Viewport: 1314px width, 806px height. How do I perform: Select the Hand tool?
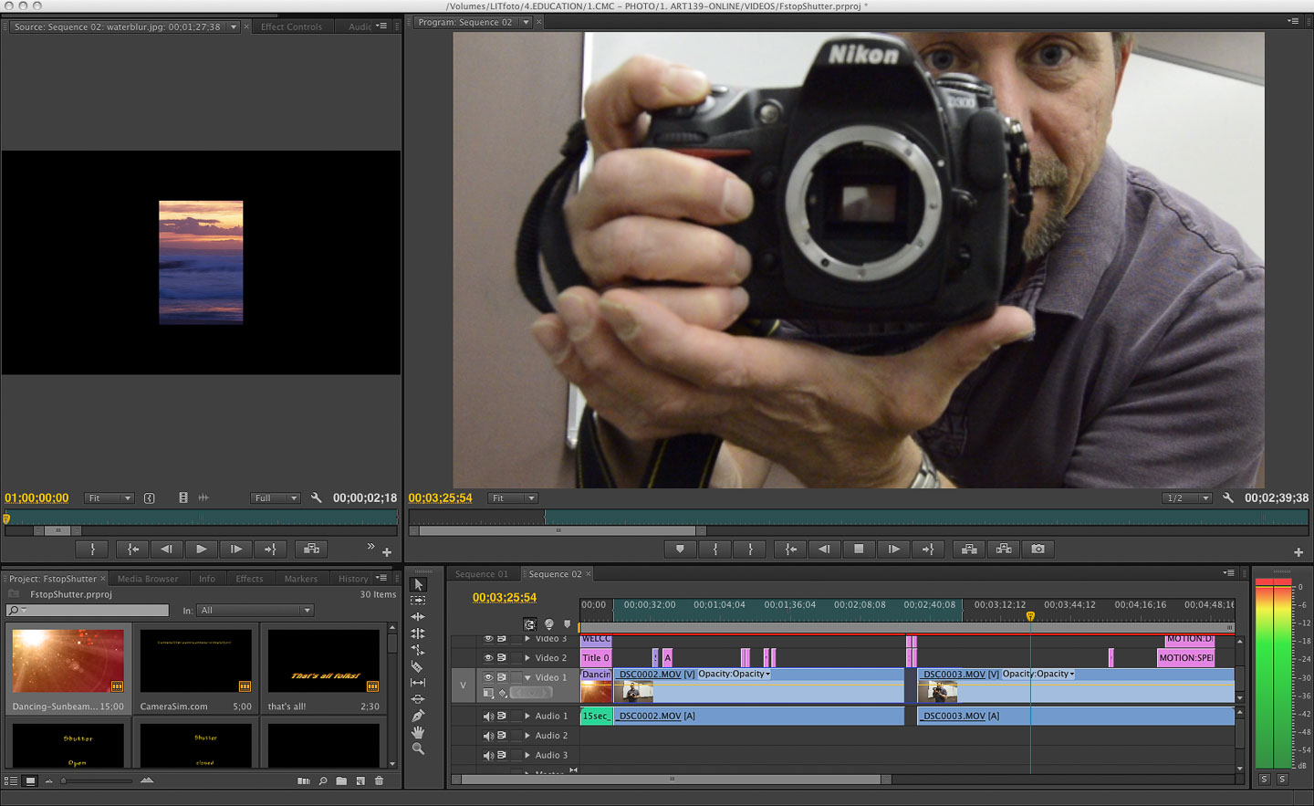418,732
